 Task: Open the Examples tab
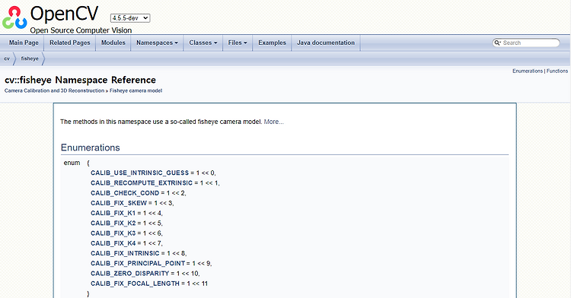pyautogui.click(x=272, y=43)
